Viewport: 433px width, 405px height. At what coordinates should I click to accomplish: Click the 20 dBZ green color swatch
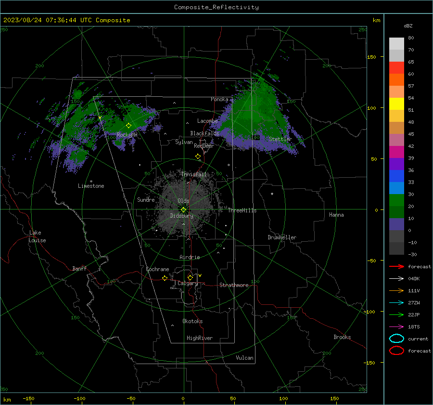396,200
